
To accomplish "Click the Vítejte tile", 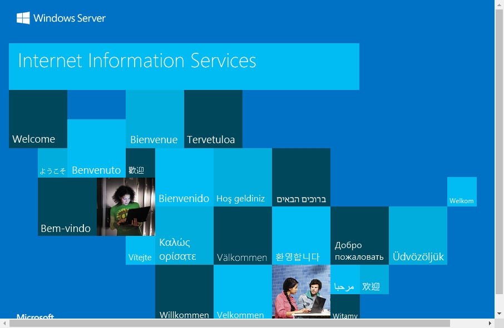I will (141, 250).
